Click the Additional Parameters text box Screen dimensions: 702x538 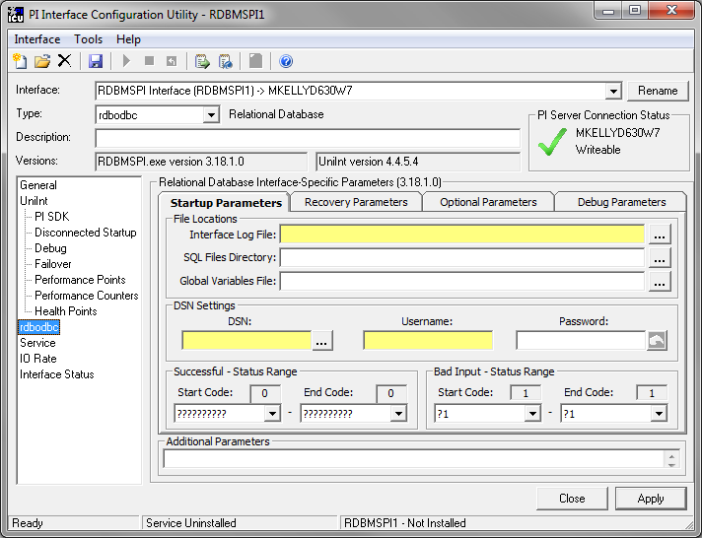(x=414, y=459)
